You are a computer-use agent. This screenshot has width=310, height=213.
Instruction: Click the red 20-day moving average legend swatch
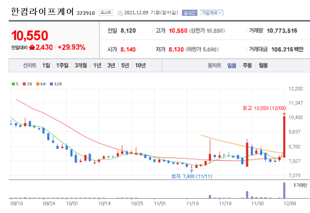24,84
